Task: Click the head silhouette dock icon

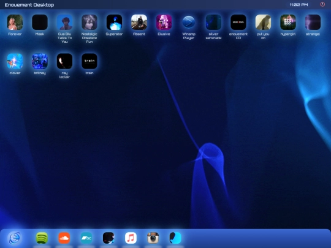Action: 175,238
